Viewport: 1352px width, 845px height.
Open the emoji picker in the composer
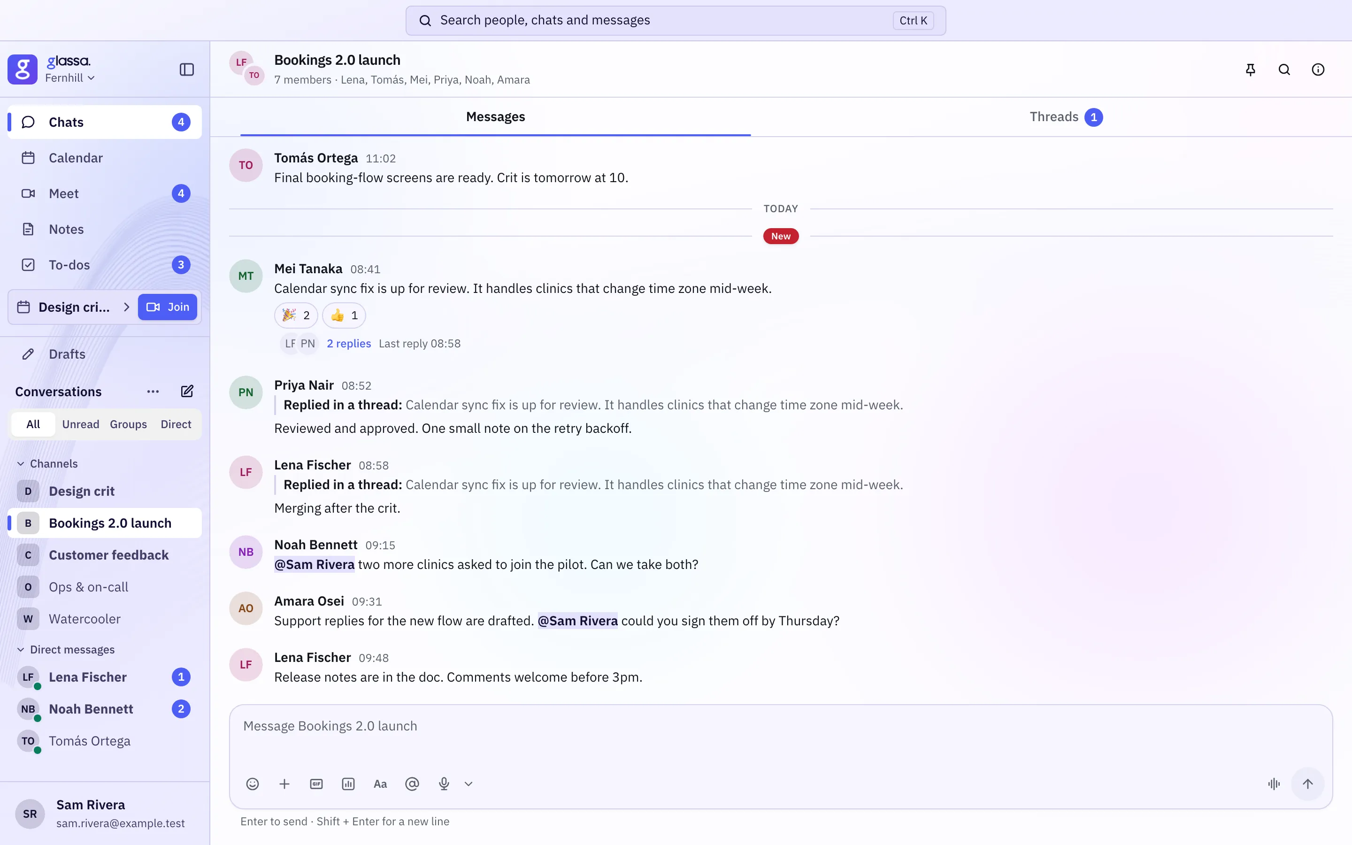tap(253, 784)
